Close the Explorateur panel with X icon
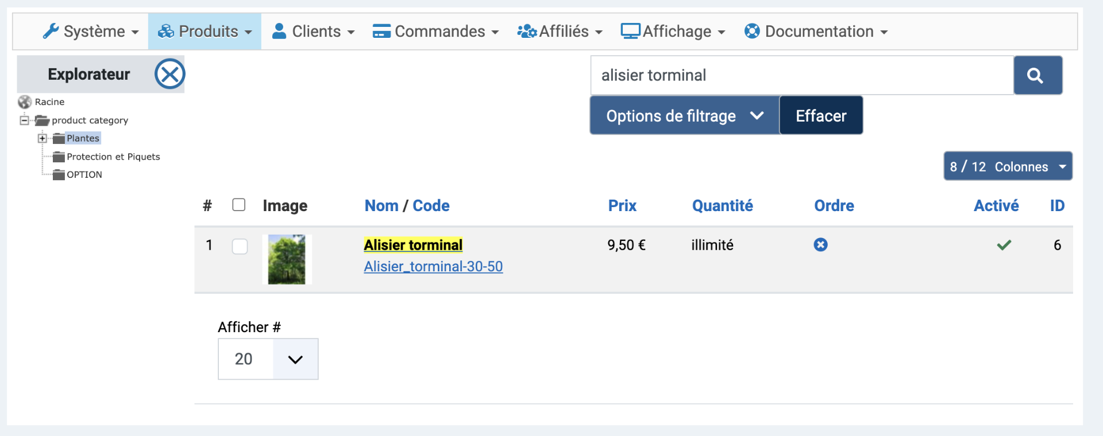The height and width of the screenshot is (436, 1103). pyautogui.click(x=169, y=74)
